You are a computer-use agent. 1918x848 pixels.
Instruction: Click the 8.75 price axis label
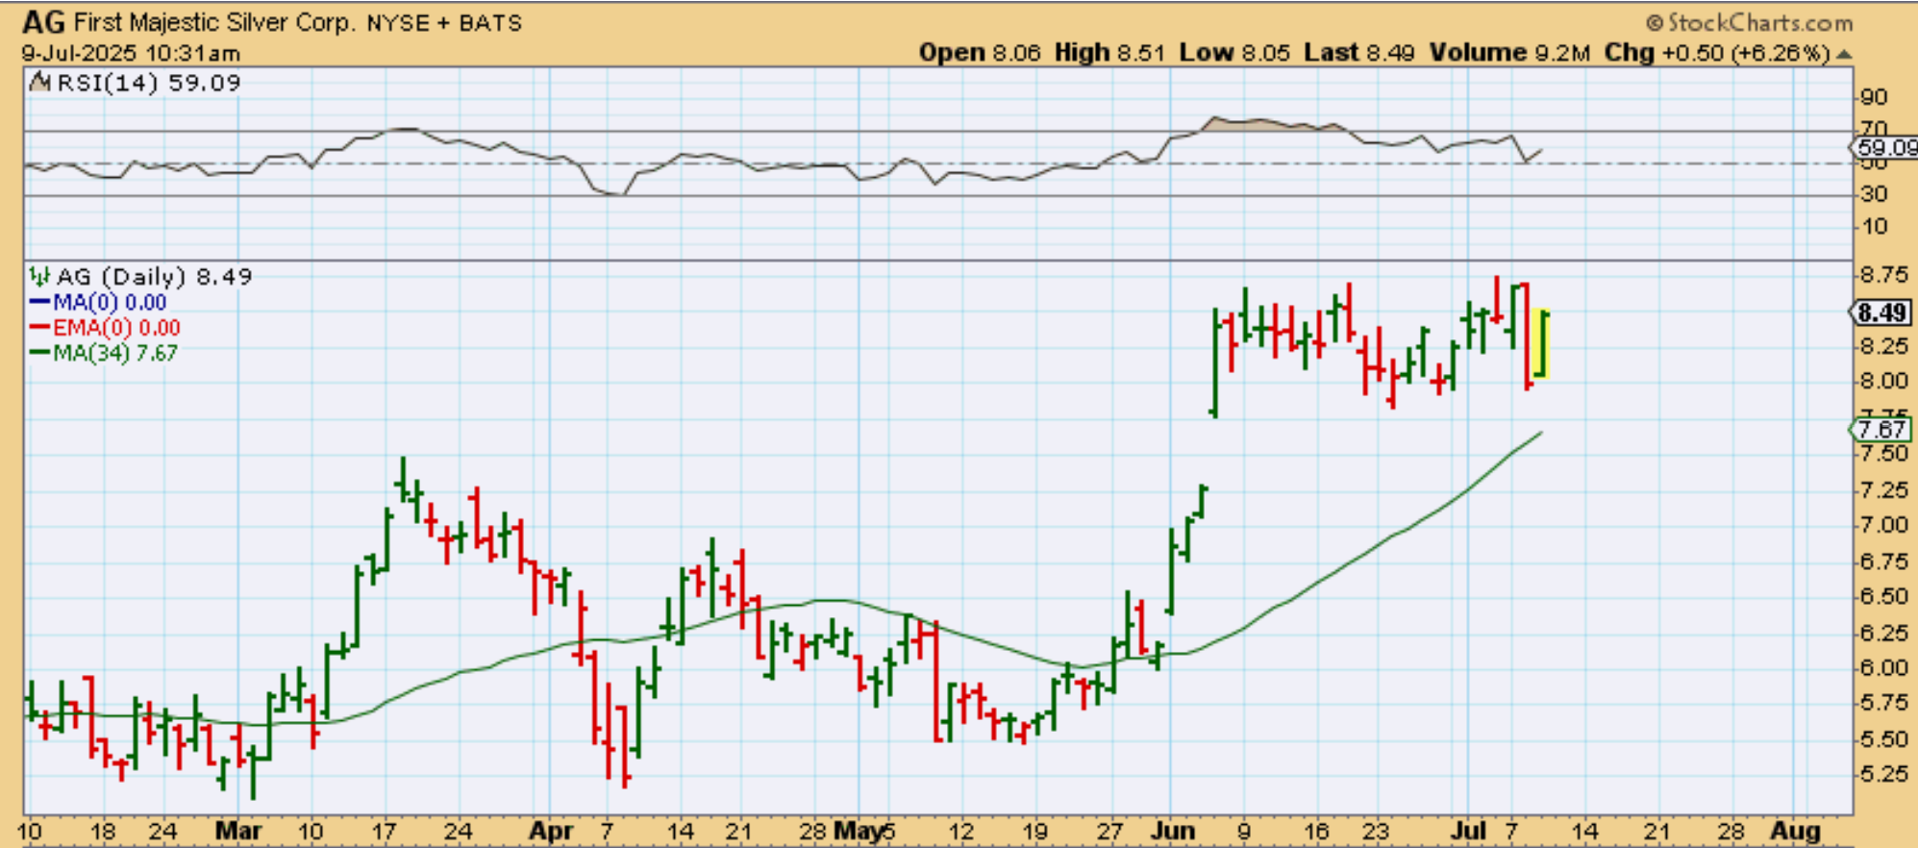point(1882,275)
